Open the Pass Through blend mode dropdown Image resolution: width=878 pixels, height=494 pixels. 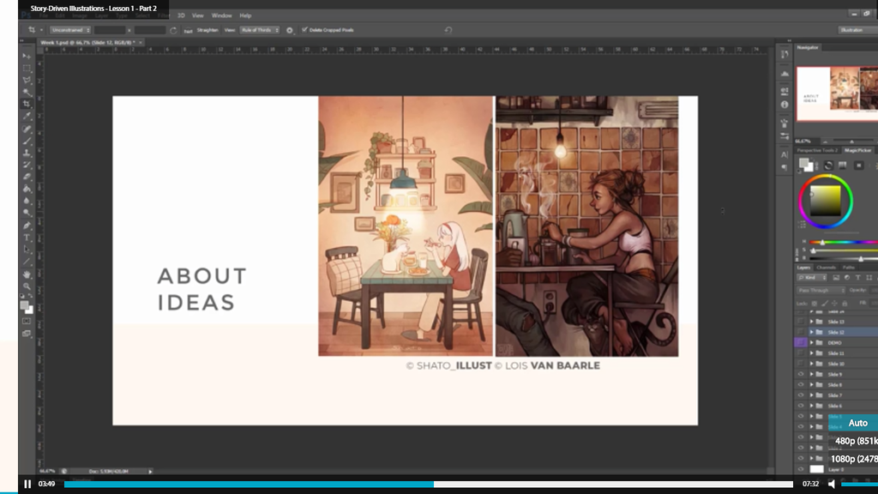click(821, 290)
